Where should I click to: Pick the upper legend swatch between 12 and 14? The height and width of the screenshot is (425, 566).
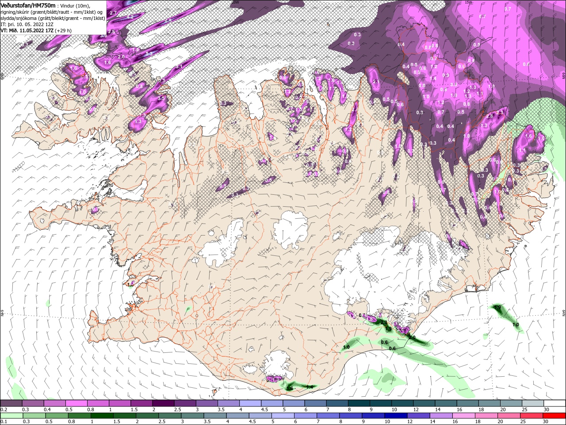(x=424, y=403)
